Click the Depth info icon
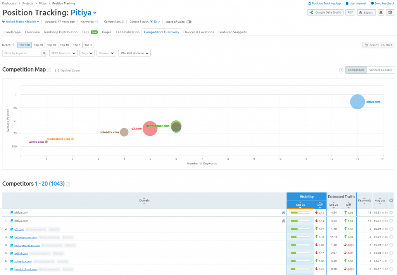 (x=13, y=45)
